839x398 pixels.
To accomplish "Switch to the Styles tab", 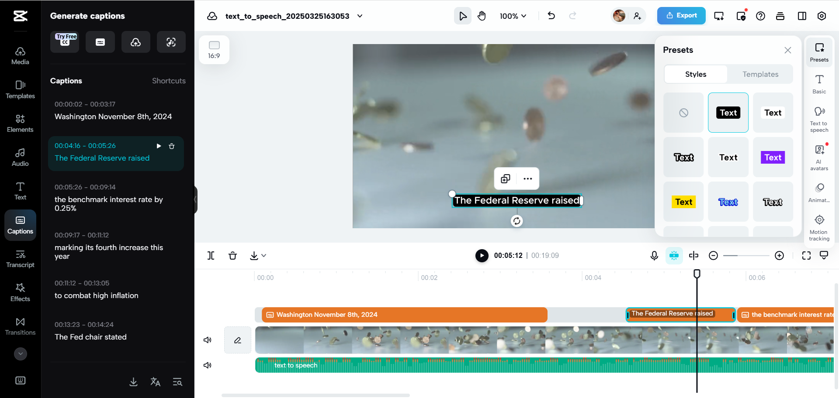I will point(695,74).
